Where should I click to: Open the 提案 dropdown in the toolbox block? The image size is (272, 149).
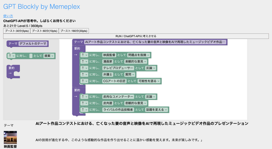coord(49,56)
